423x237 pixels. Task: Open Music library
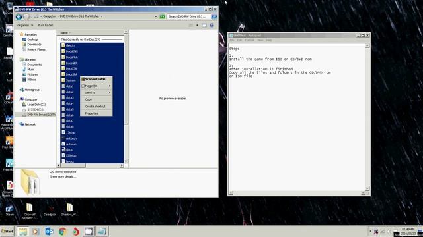[x=28, y=70]
